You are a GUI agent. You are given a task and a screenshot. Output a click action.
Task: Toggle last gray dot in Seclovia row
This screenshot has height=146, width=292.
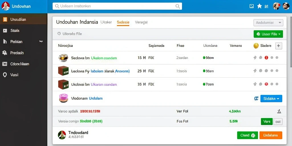[277, 58]
